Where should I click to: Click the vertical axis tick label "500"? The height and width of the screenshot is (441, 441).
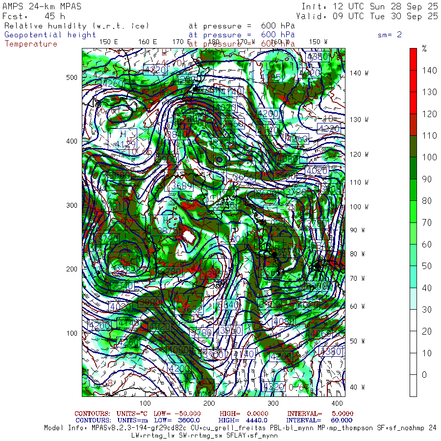(x=72, y=77)
